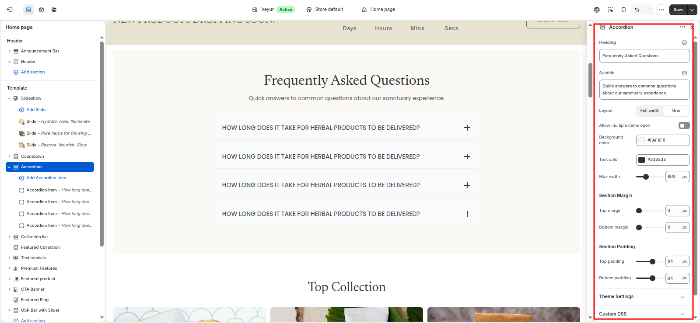The image size is (700, 323).
Task: Open Theme settings gear icon
Action: pos(41,10)
